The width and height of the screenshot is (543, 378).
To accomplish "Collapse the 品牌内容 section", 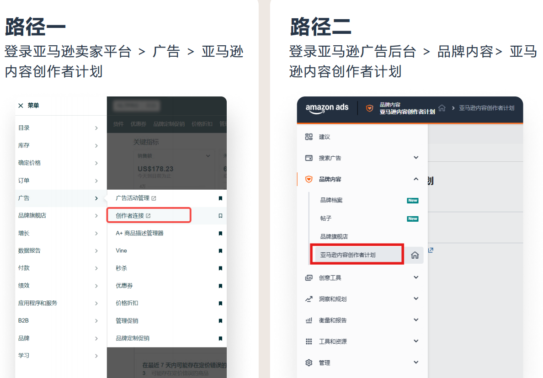I will pos(416,179).
